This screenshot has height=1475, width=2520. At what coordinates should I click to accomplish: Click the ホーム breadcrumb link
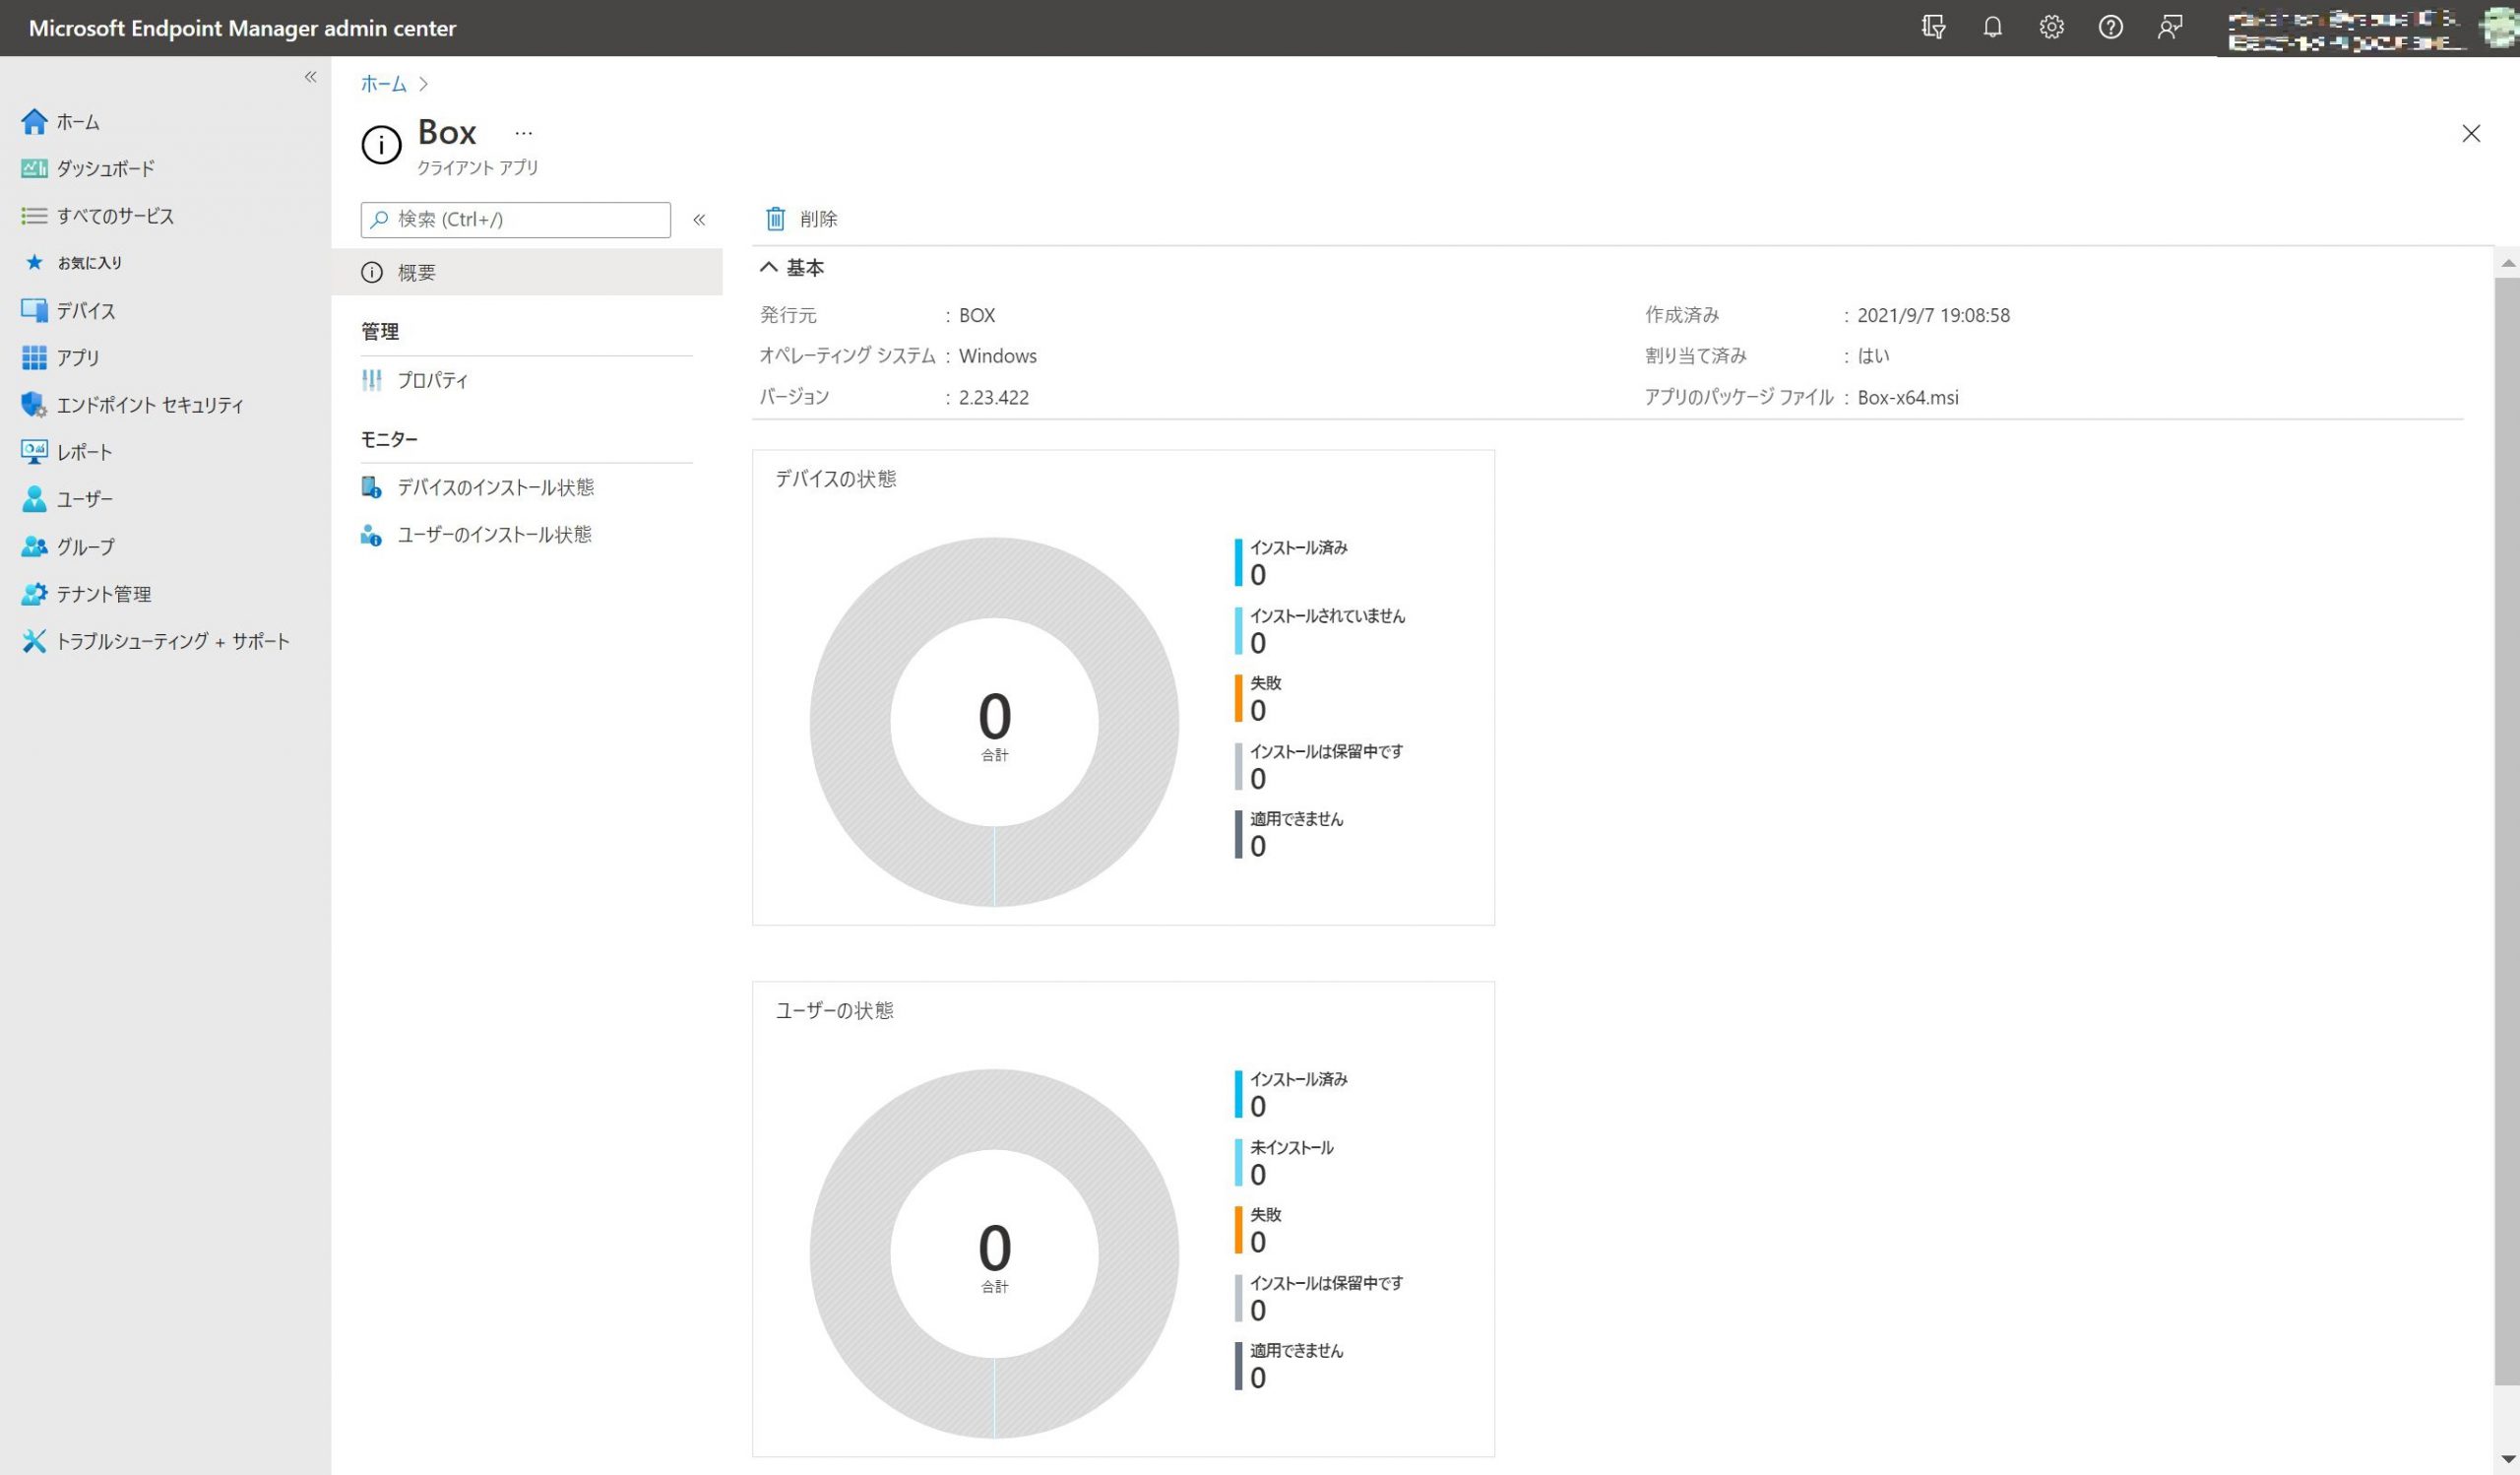coord(383,84)
